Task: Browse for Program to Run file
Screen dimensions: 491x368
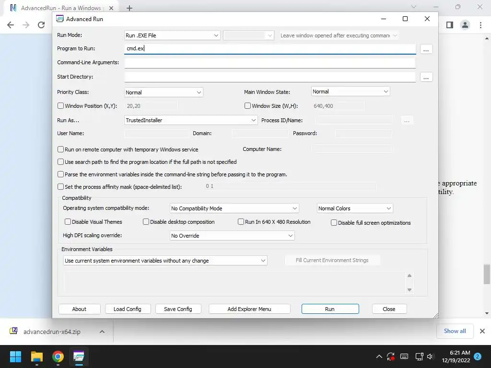Action: [426, 49]
